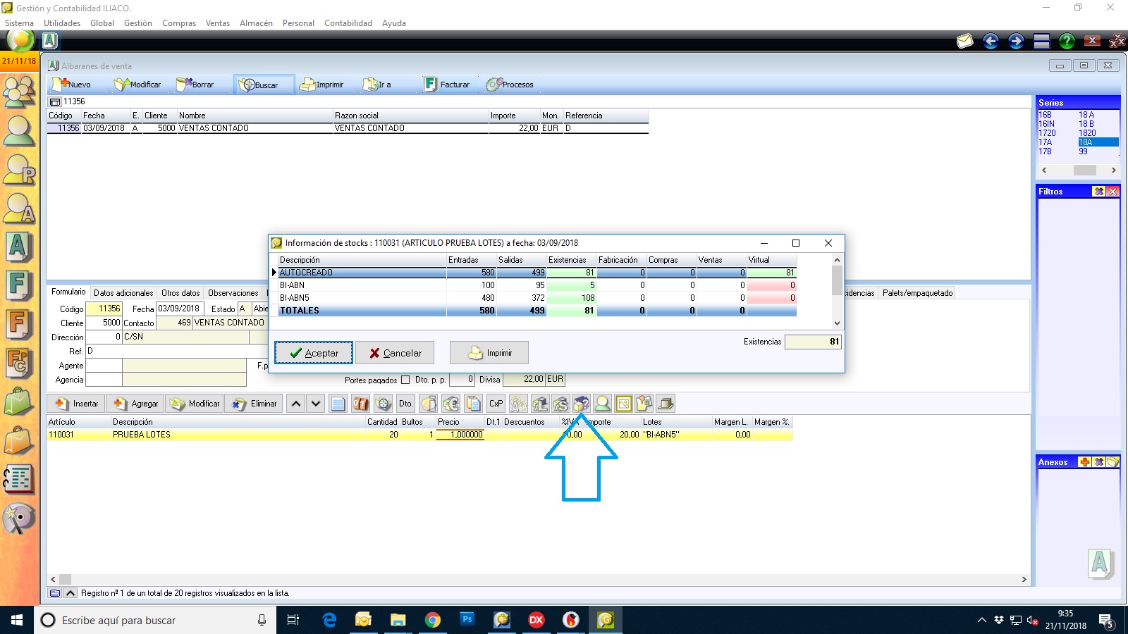Screen dimensions: 1128x634
Task: Click the taskbar search box
Action: coord(155,620)
